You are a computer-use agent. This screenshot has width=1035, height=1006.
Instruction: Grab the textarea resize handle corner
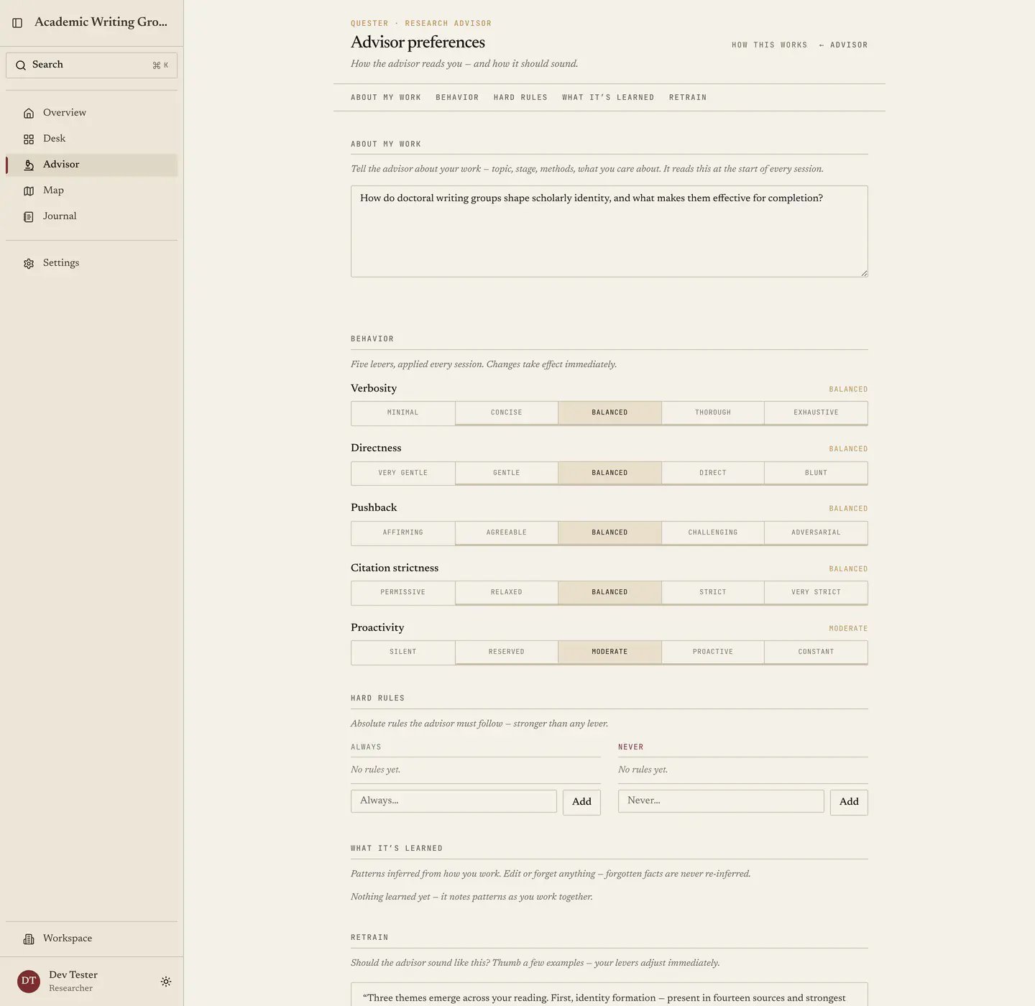(864, 273)
